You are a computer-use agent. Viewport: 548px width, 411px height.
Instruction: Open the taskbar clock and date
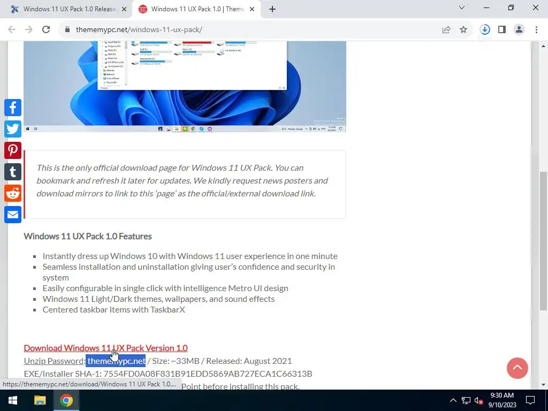point(502,400)
